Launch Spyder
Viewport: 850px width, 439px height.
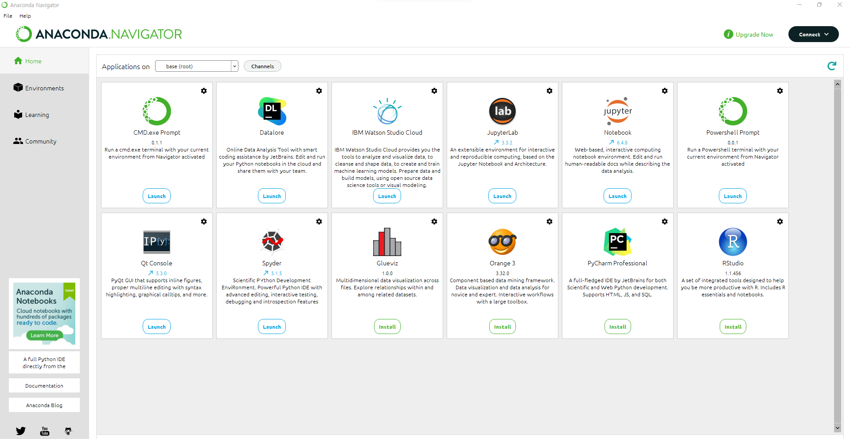(x=272, y=326)
